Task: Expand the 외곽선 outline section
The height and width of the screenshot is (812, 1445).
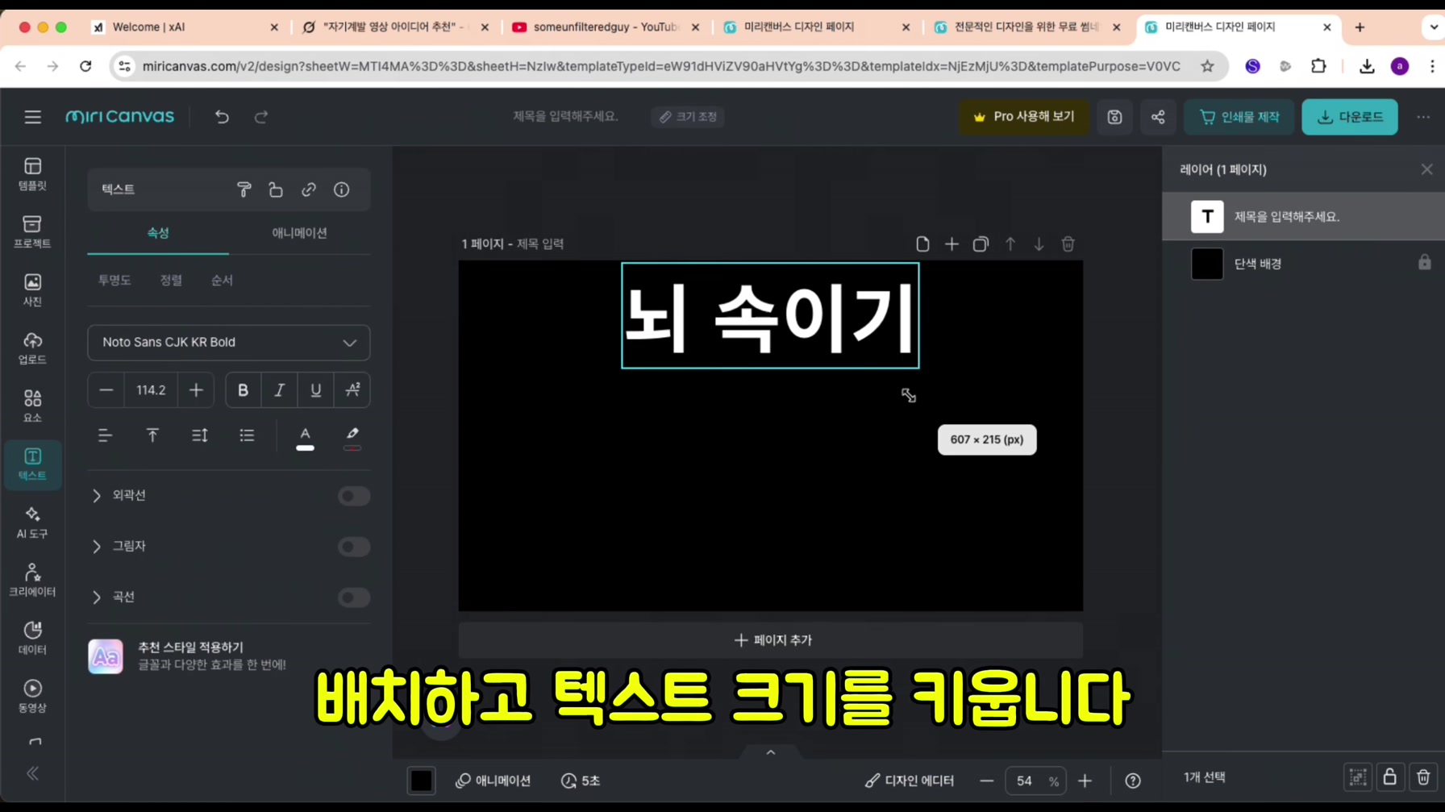Action: tap(97, 495)
